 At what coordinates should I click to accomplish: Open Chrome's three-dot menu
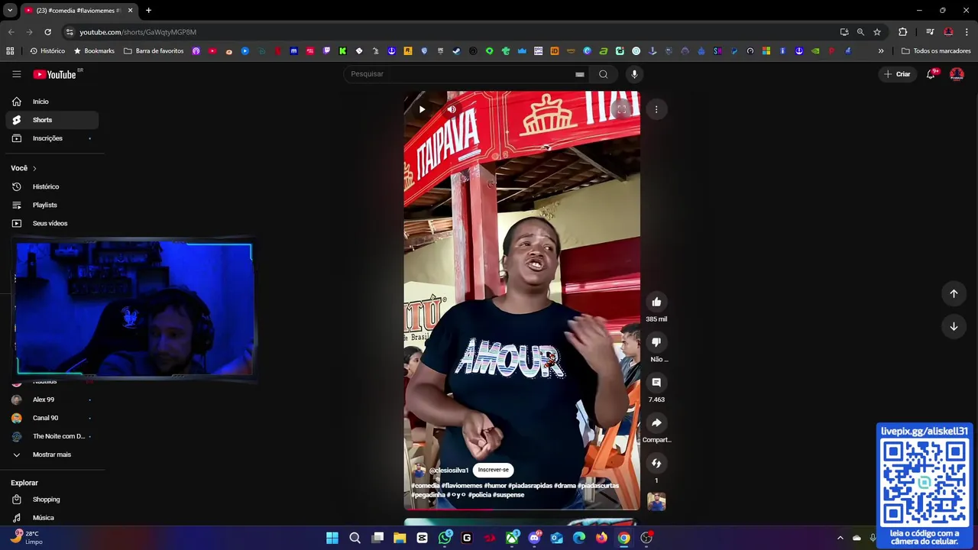[967, 32]
